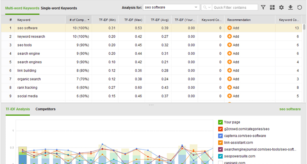Toggle link-assistant.com legend checkbox
Viewport: 307px width, 164px height.
[221, 142]
